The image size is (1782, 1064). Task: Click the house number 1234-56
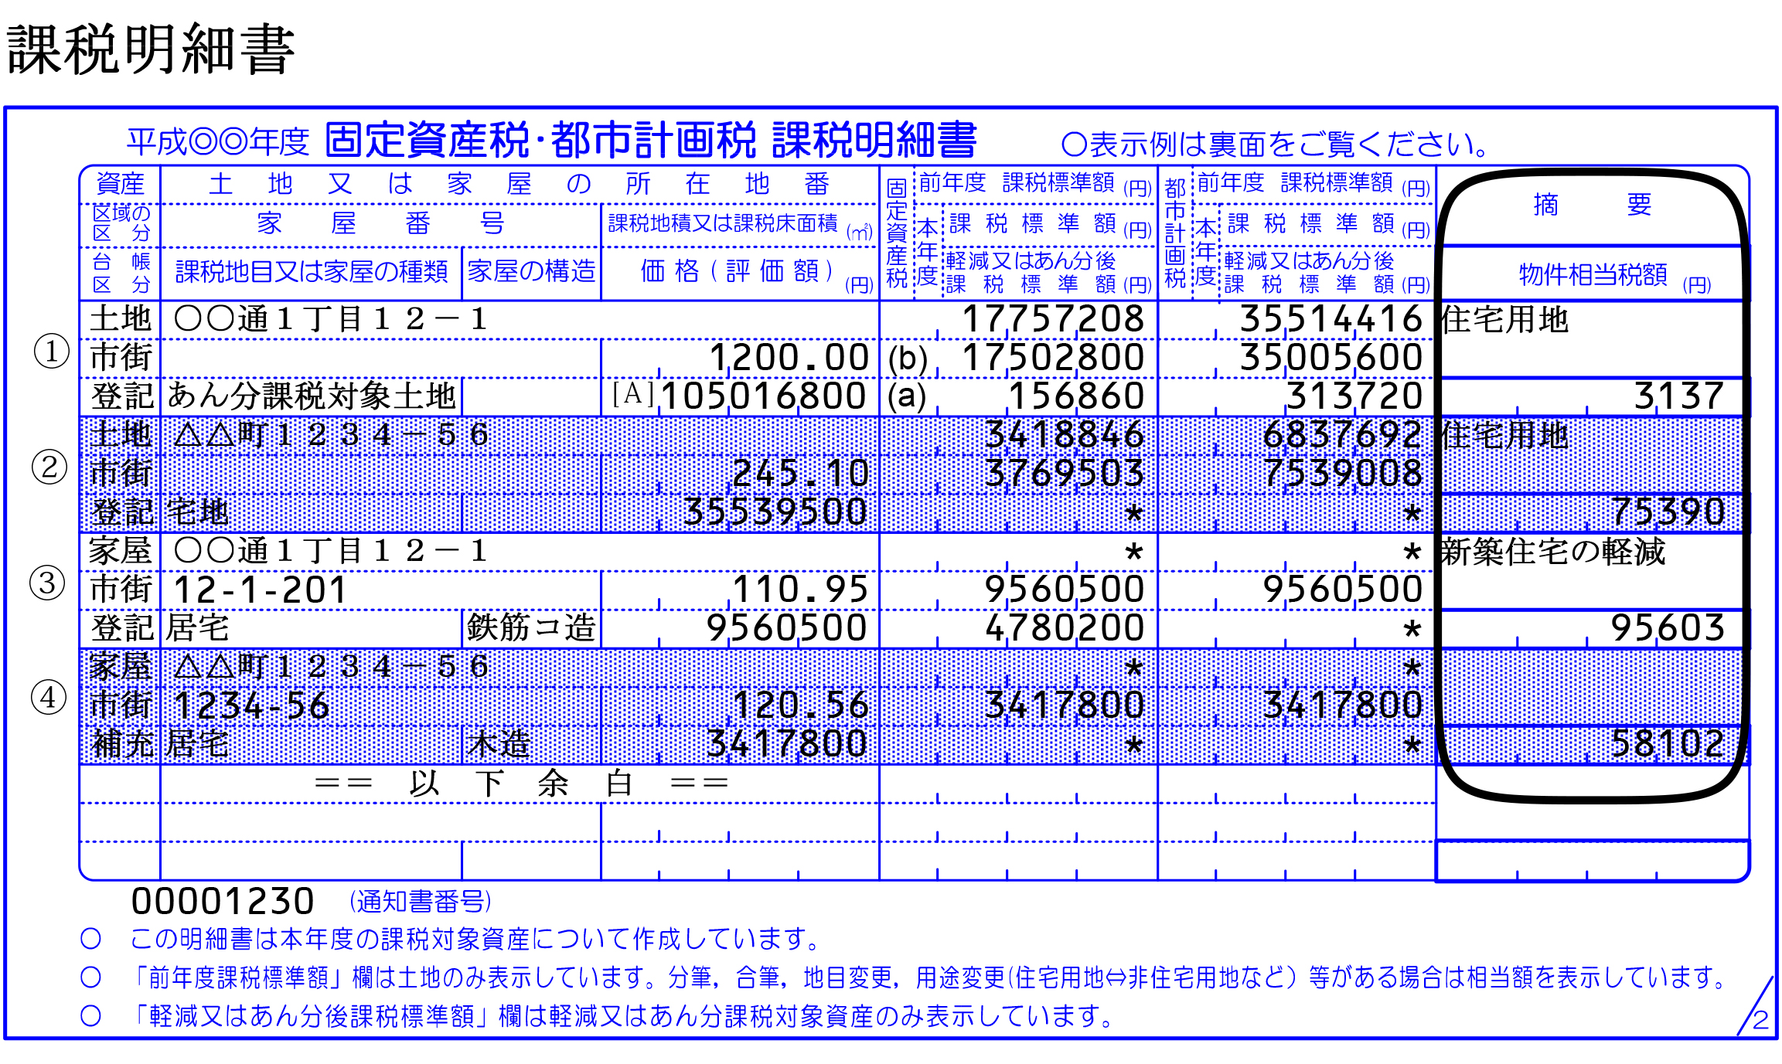[x=251, y=705]
